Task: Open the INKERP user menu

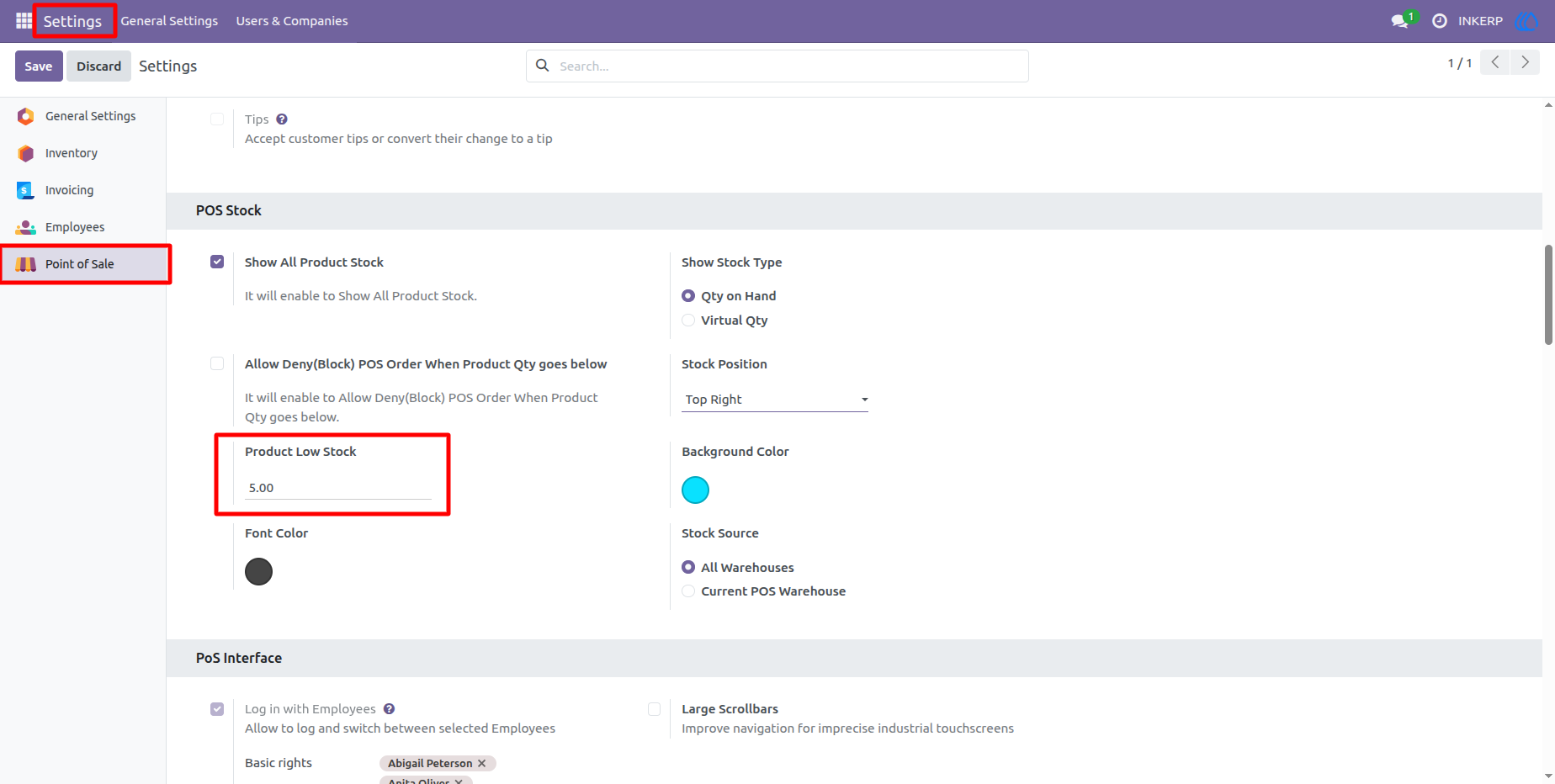Action: coord(1480,21)
